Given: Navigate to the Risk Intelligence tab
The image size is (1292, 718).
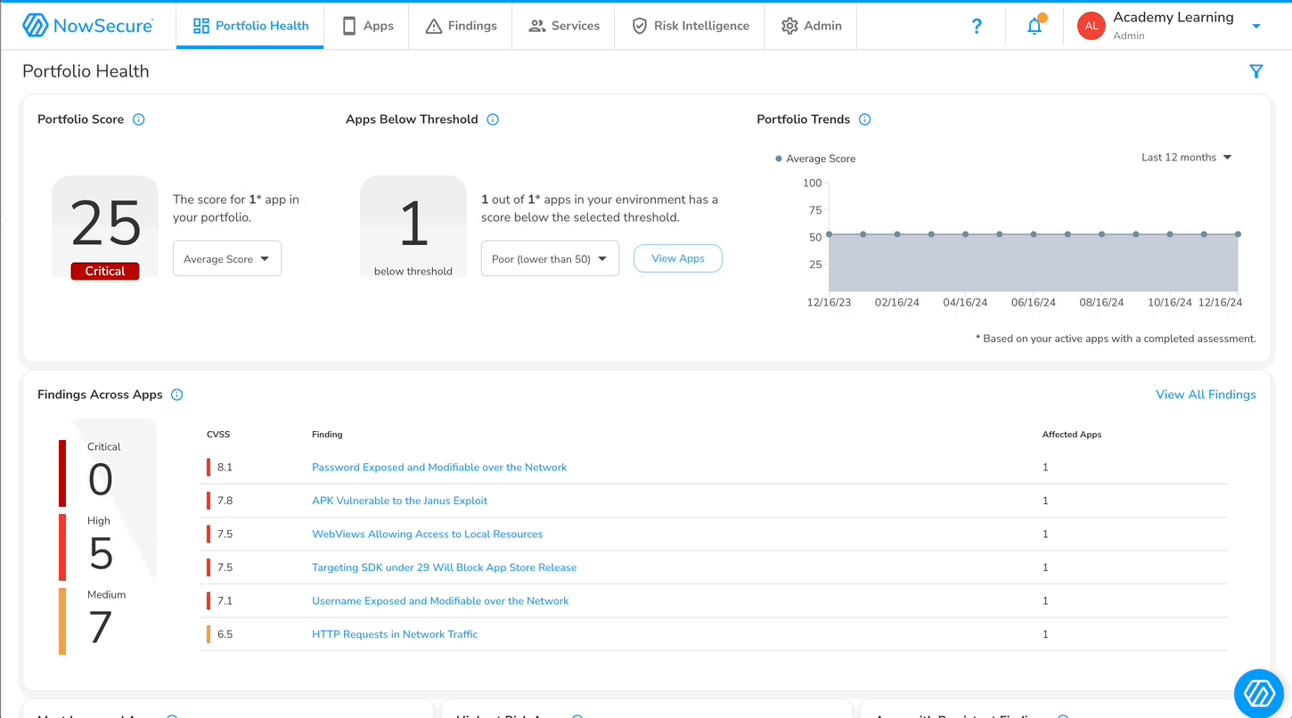Looking at the screenshot, I should [x=690, y=26].
